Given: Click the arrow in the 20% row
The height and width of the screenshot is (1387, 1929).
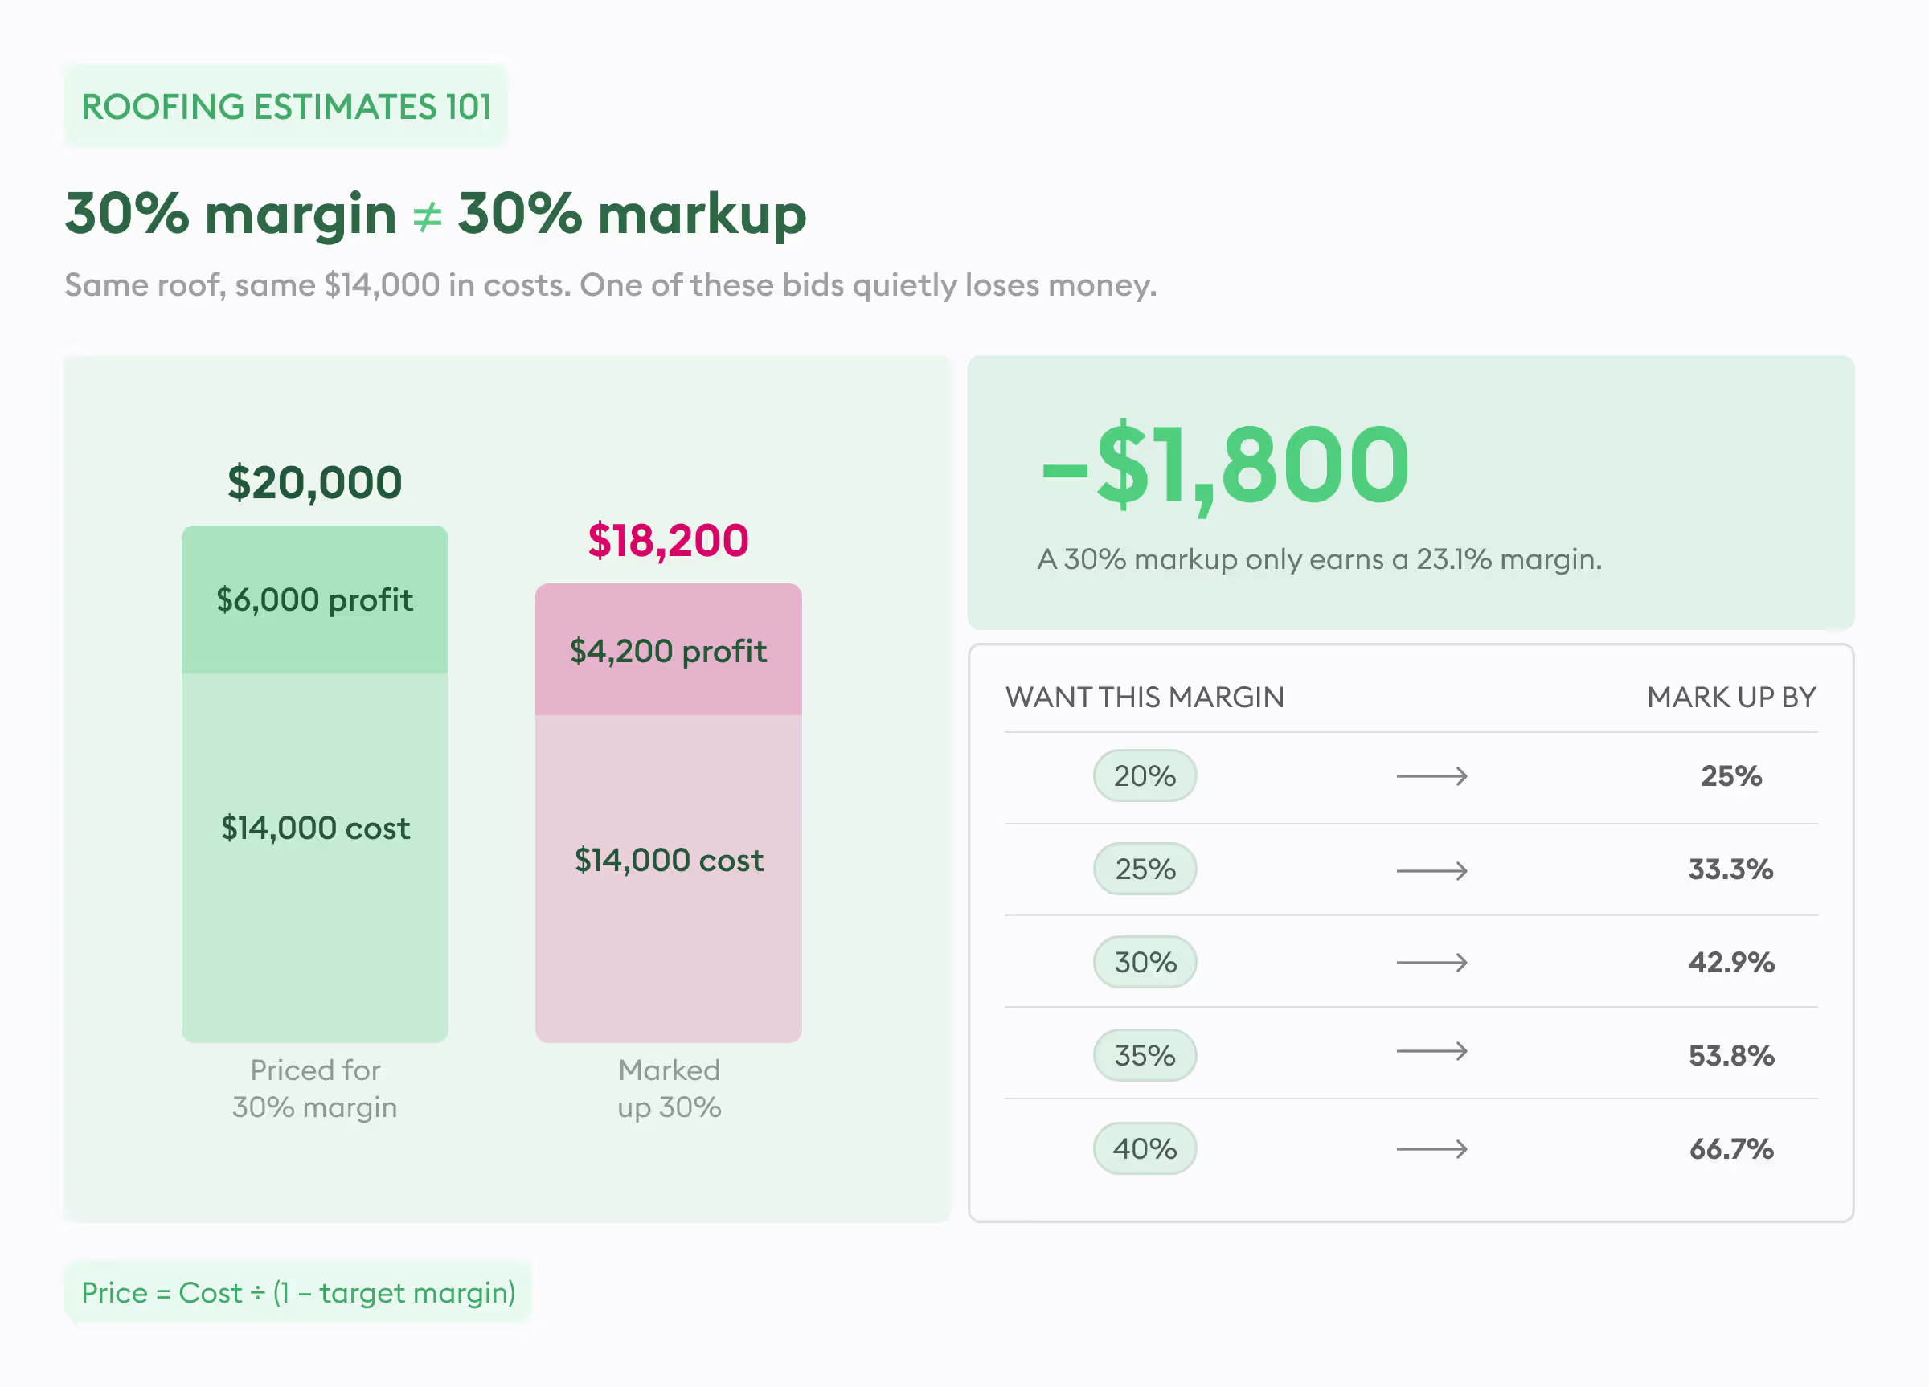Looking at the screenshot, I should 1432,775.
